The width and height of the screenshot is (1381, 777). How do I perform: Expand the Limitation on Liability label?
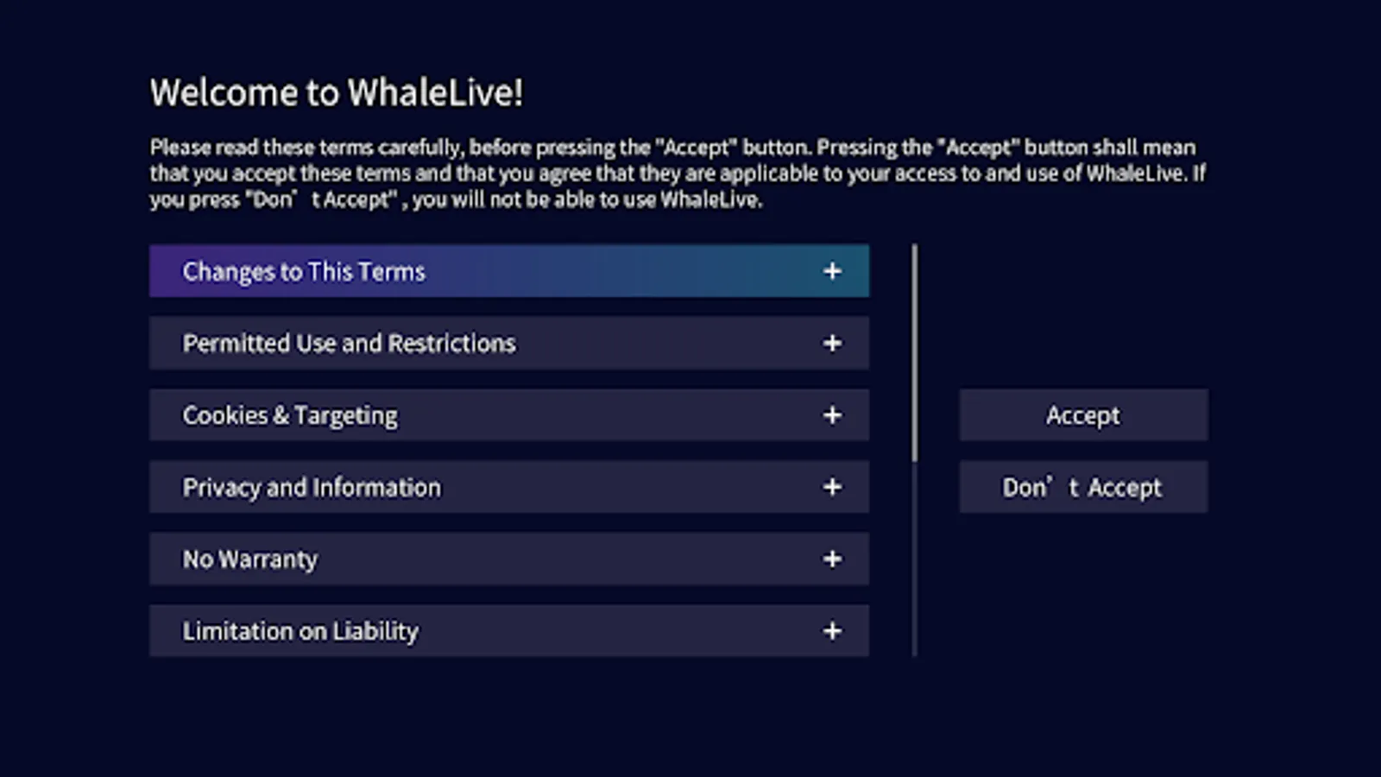point(300,631)
